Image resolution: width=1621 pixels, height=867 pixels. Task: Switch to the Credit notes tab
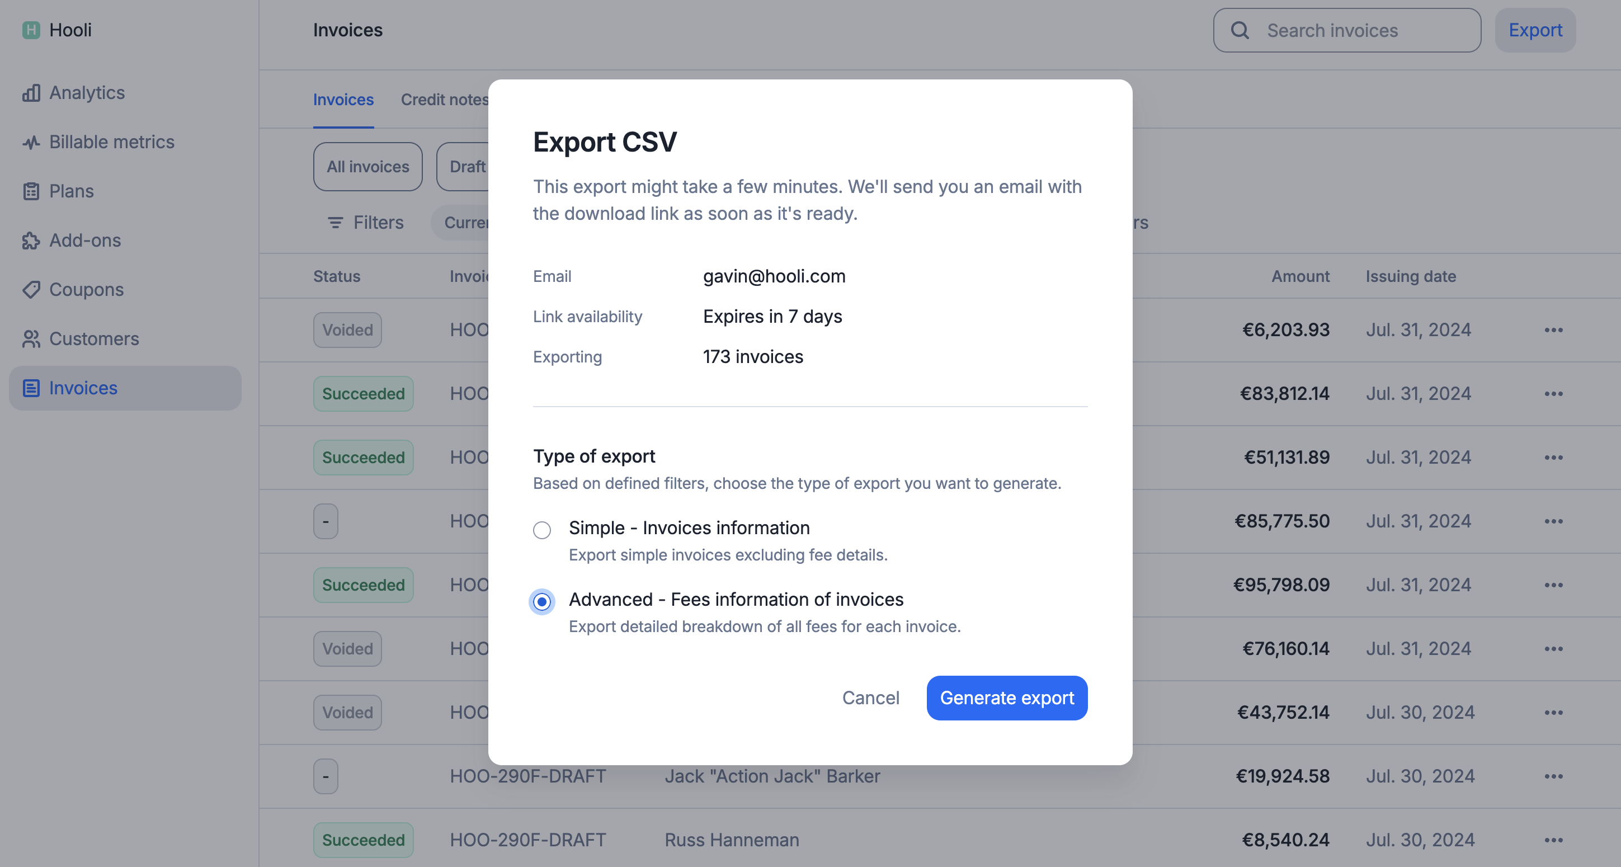(444, 100)
